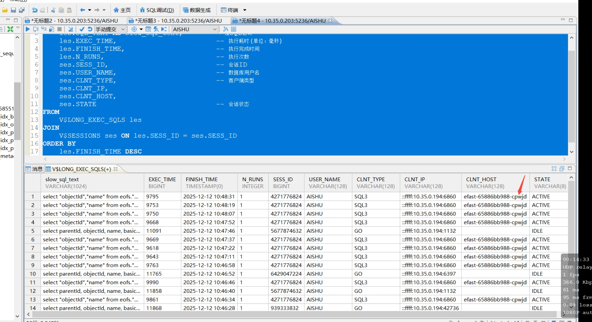Screen dimensions: 592x322
Task: Click the execute plan document icon
Action: pyautogui.click(x=52, y=29)
